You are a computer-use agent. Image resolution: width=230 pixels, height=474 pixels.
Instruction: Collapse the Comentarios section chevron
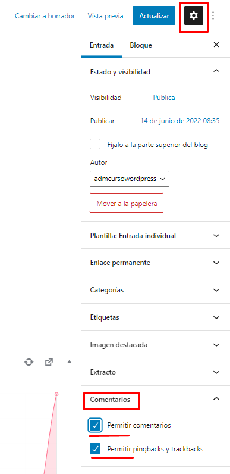pos(216,399)
